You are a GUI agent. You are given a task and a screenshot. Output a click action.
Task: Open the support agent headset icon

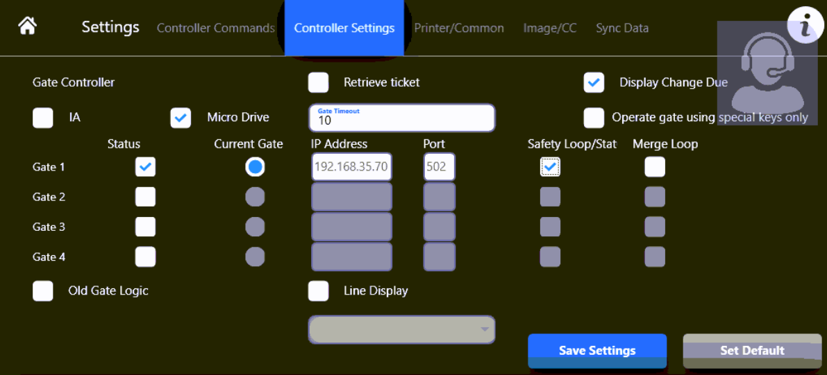point(767,73)
